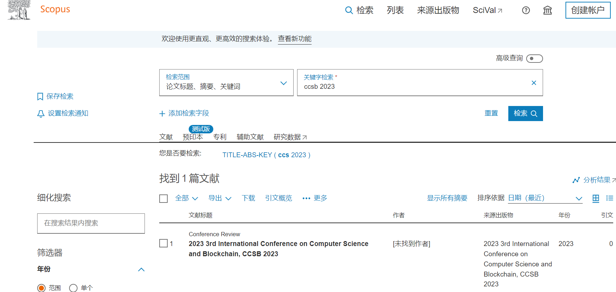Viewport: 616px width, 292px height.
Task: Click the 来源出版物 column header
Action: coord(498,215)
